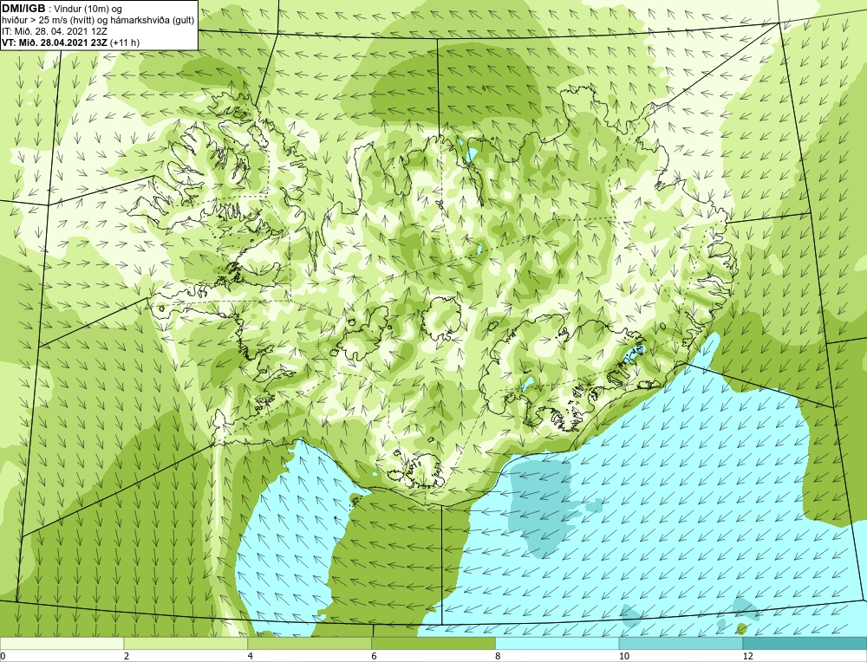Select the 6–8 m/s dark green swatch

(433, 643)
